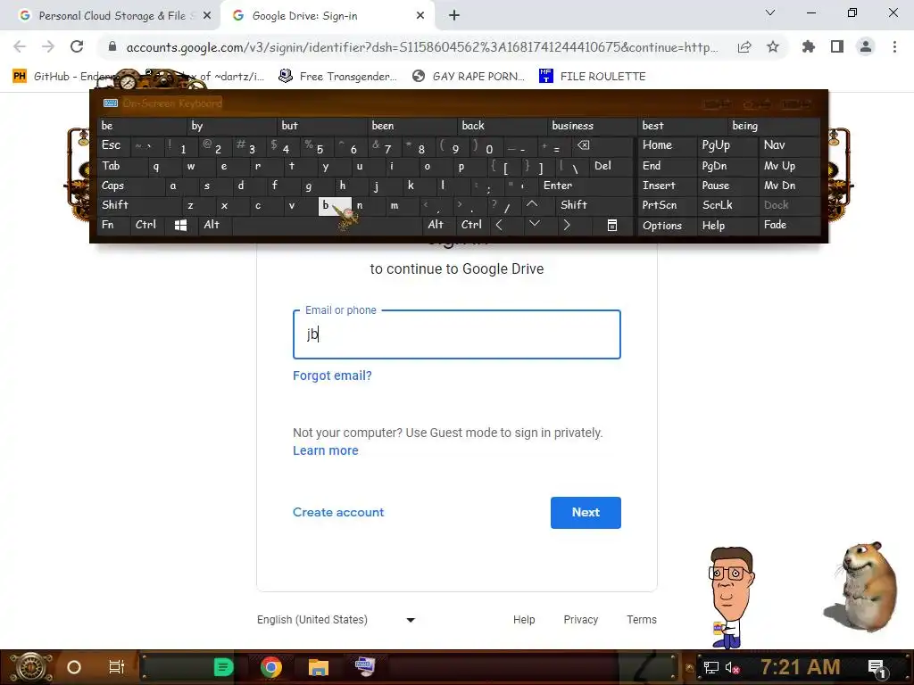Open the Terms footer link
This screenshot has height=685, width=914.
click(642, 620)
